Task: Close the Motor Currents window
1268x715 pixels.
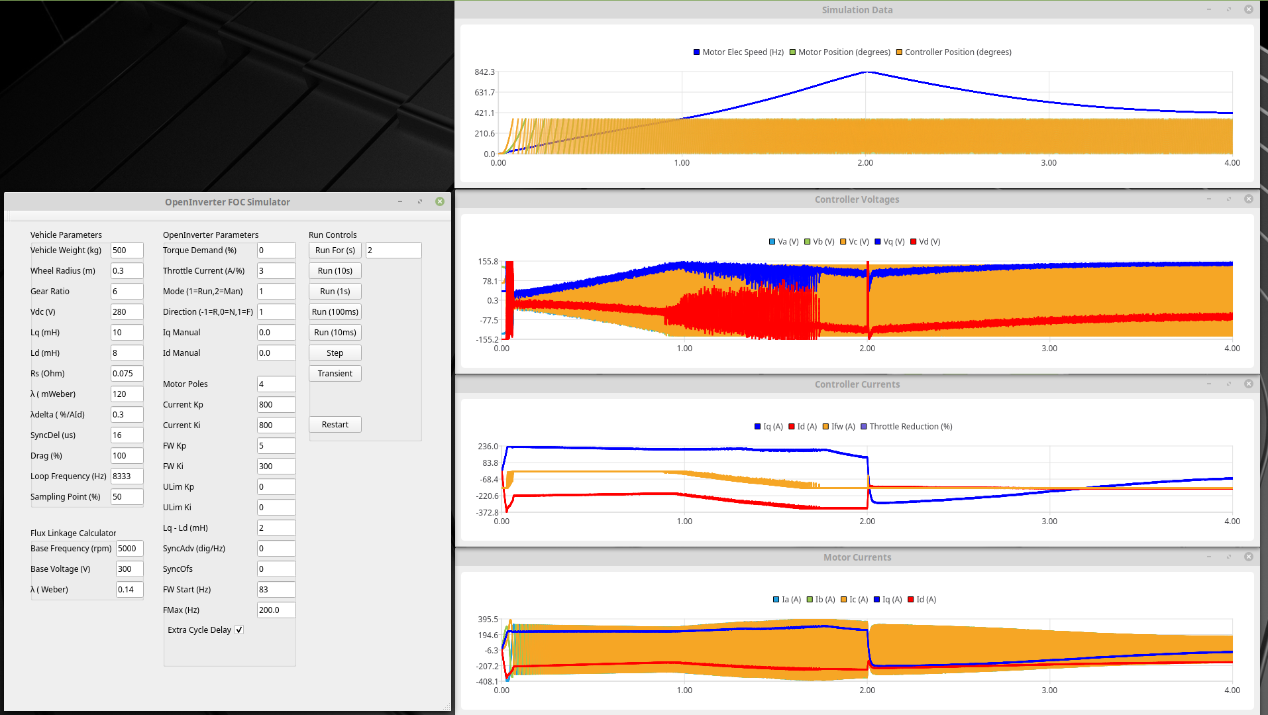Action: 1249,557
